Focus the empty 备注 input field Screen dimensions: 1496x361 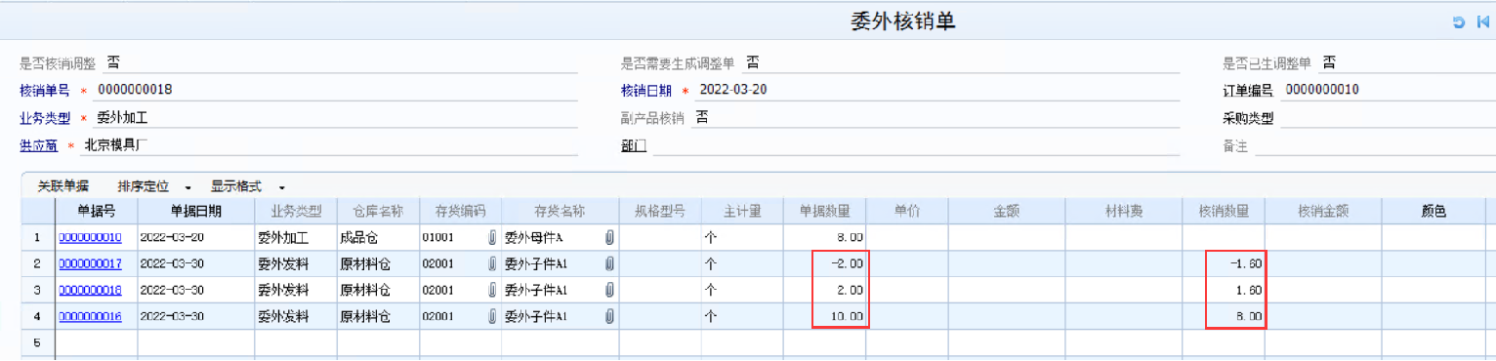click(1376, 145)
